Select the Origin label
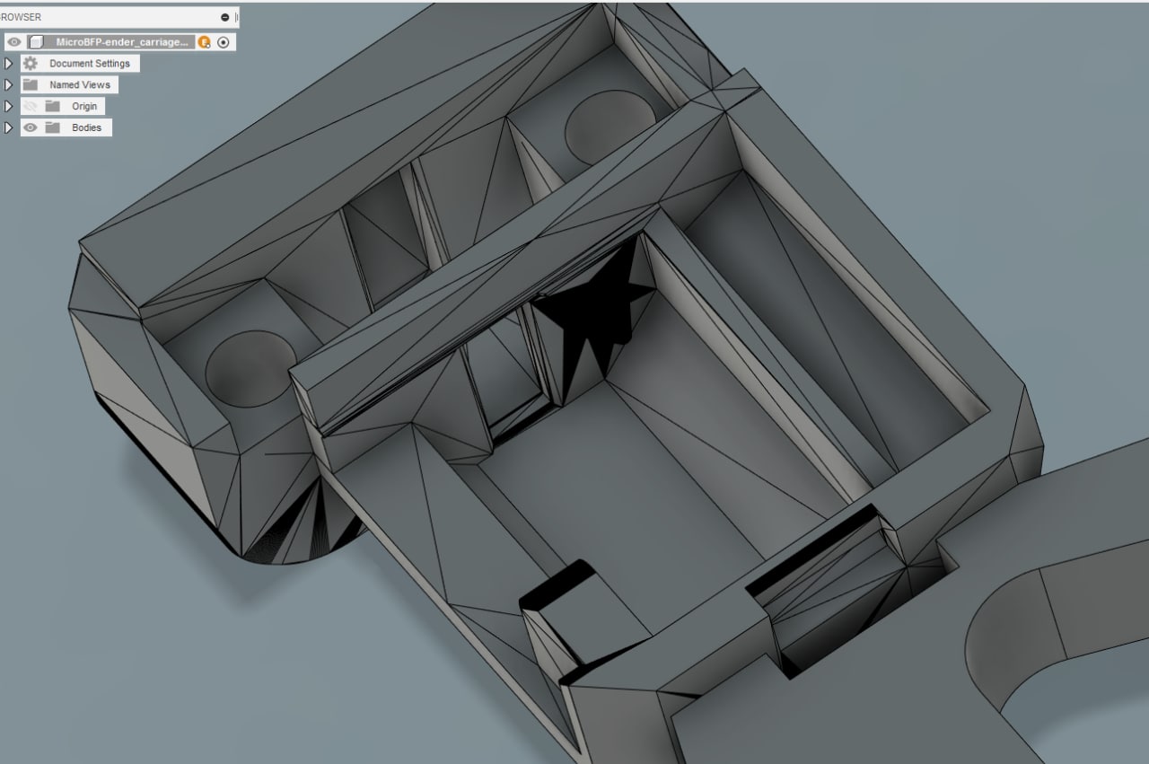This screenshot has height=764, width=1149. (x=84, y=106)
